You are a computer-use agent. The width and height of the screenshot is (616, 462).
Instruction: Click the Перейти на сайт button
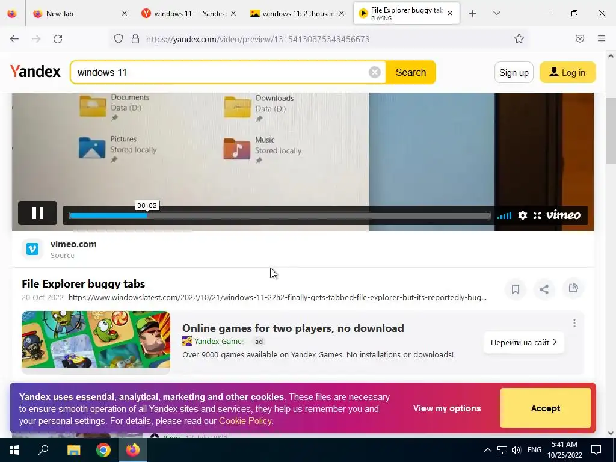524,342
